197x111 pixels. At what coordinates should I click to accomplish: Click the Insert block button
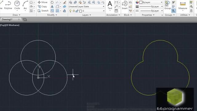tap(125, 5)
